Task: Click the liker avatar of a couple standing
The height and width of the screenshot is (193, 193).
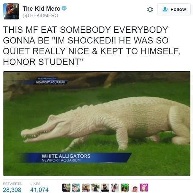Action: tap(96, 188)
